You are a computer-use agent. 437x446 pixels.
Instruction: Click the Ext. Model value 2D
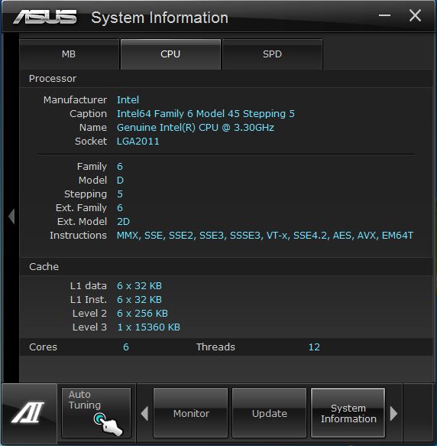click(123, 222)
